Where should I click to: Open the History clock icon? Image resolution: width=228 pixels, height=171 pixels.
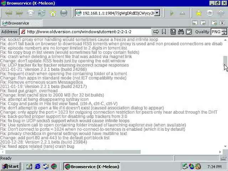click(x=210, y=13)
